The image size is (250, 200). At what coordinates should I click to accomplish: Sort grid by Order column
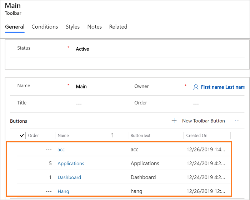click(33, 136)
